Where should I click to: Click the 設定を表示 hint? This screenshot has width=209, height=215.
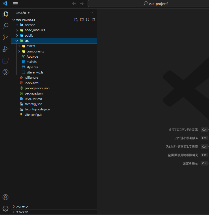click(190, 163)
